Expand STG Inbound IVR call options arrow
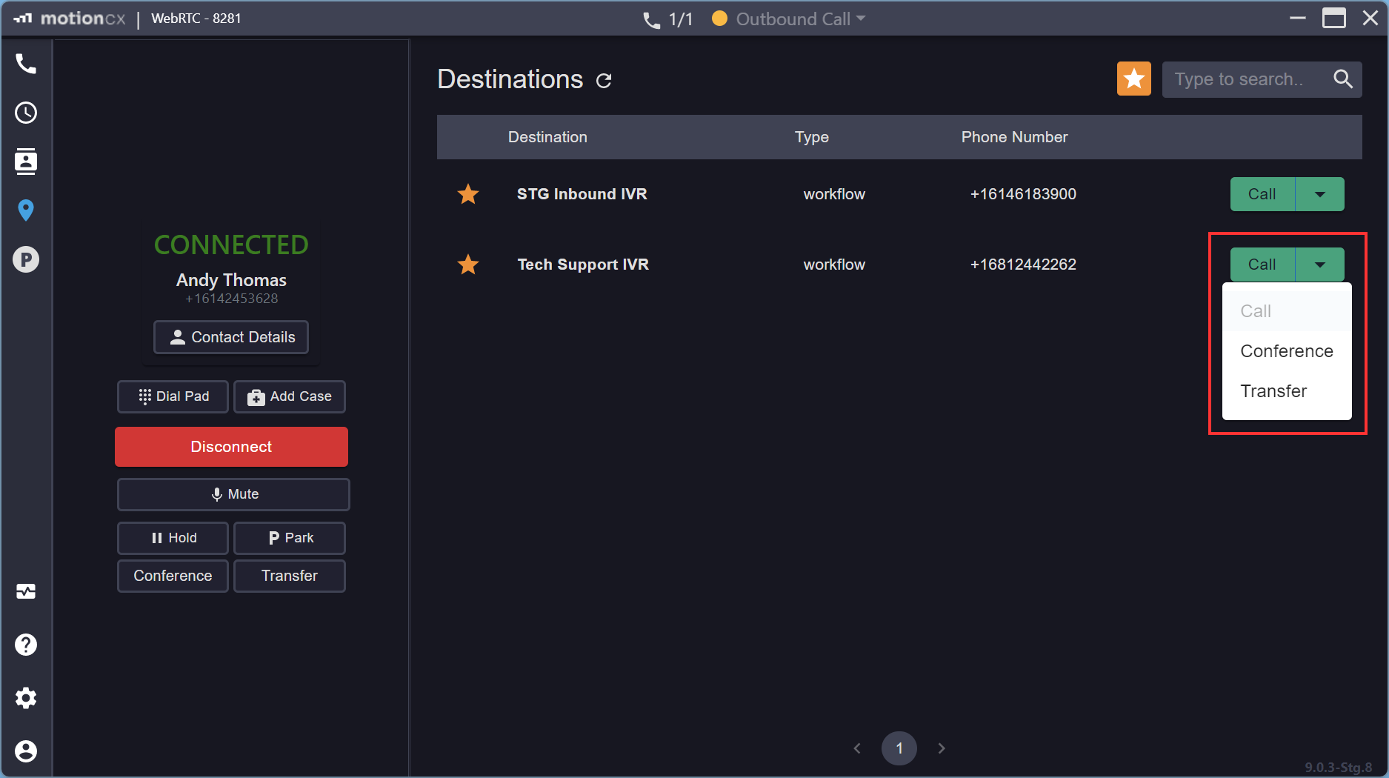This screenshot has height=778, width=1389. (x=1320, y=194)
